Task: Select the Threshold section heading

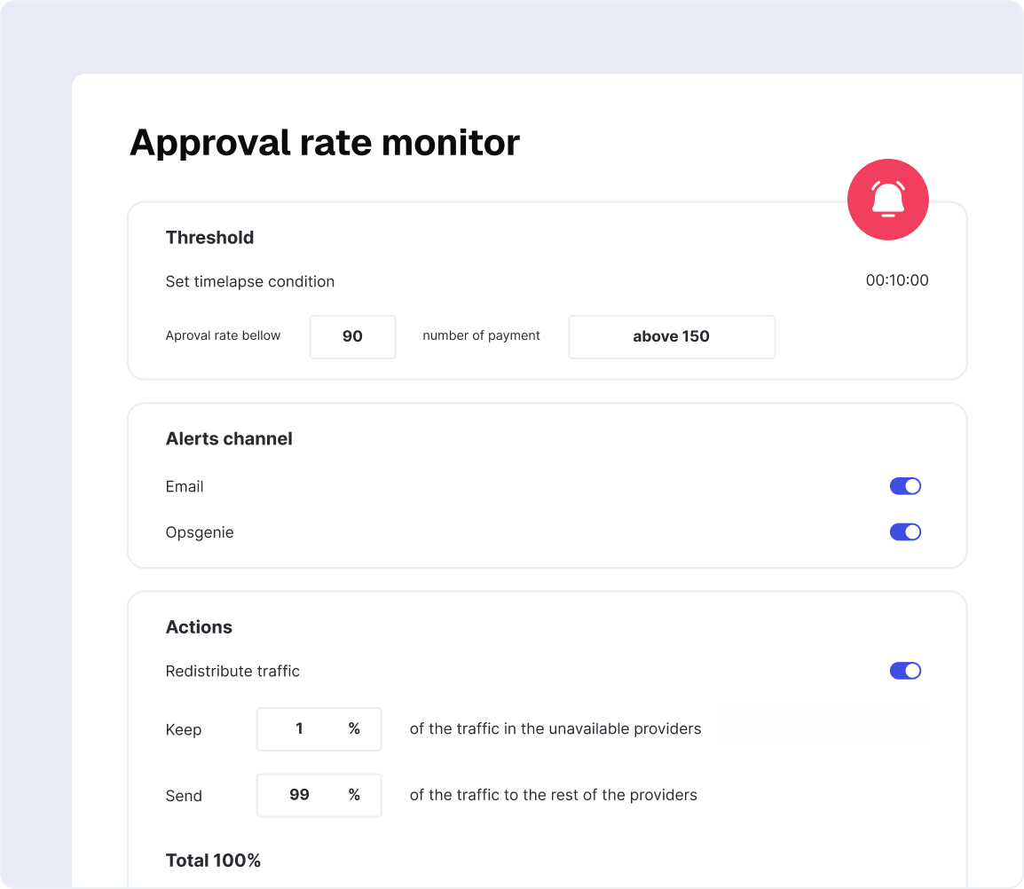Action: pos(209,238)
